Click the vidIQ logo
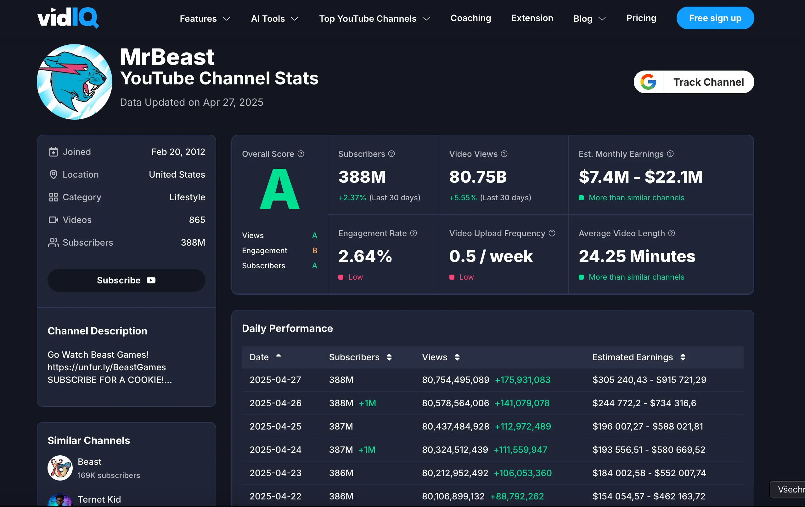This screenshot has height=507, width=805. pos(68,18)
